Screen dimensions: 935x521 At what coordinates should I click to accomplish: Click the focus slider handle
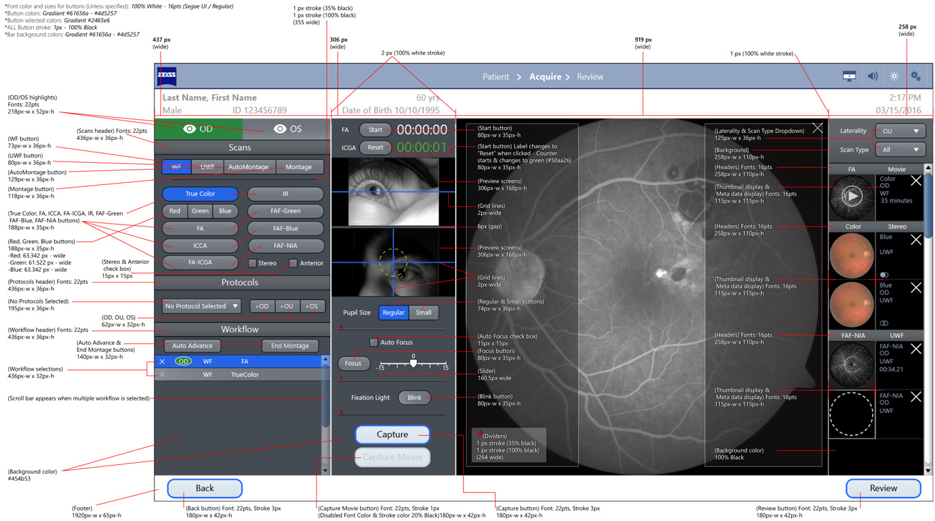coord(413,363)
